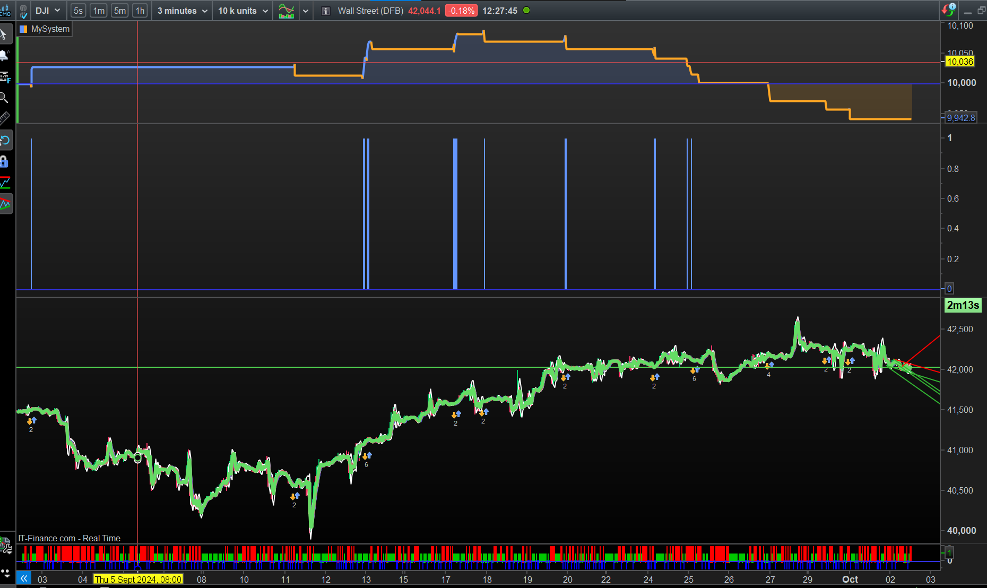Viewport: 987px width, 588px height.
Task: Click the undo drawing rotate icon
Action: click(x=5, y=141)
